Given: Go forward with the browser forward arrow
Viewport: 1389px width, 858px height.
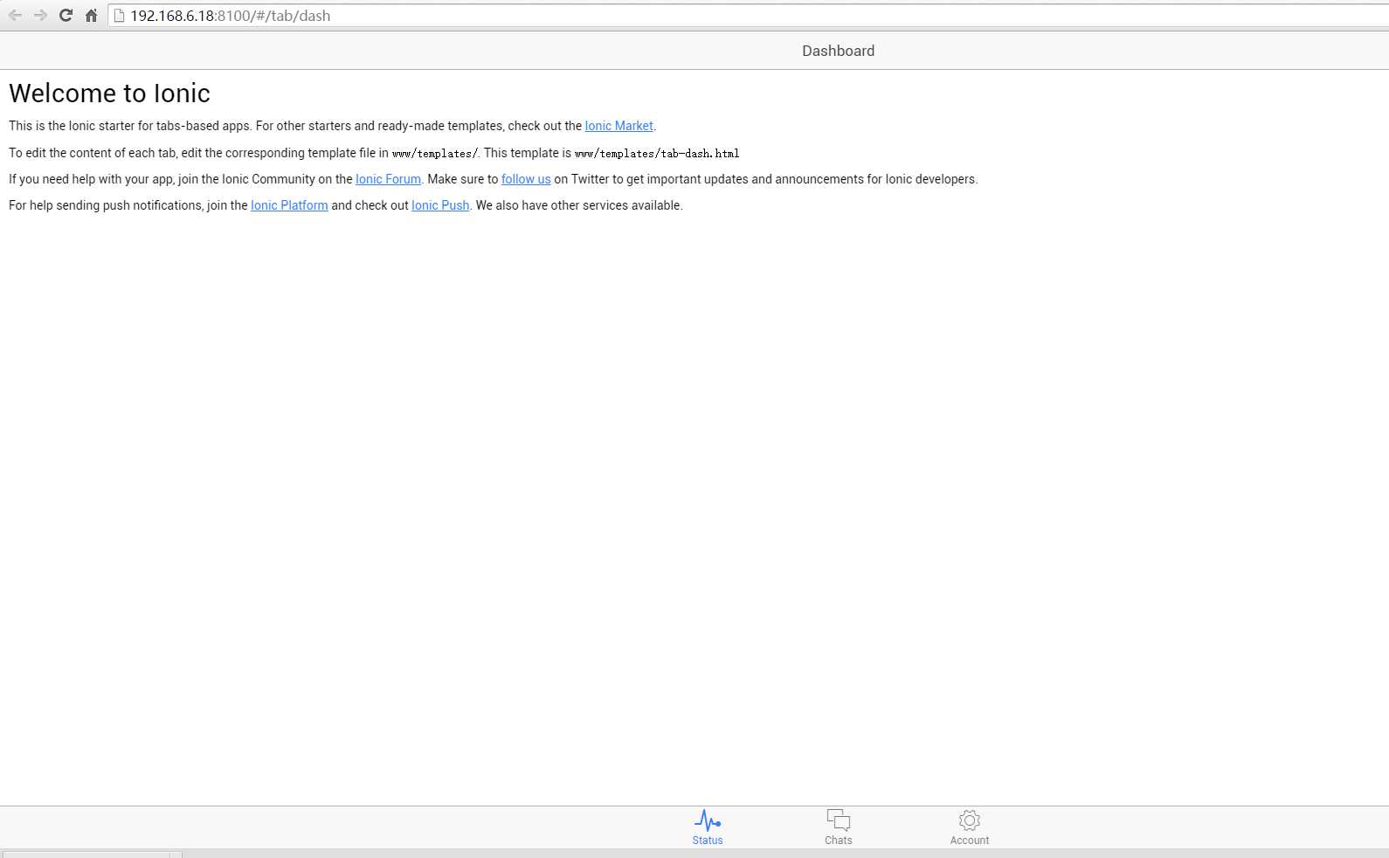Looking at the screenshot, I should (x=40, y=16).
